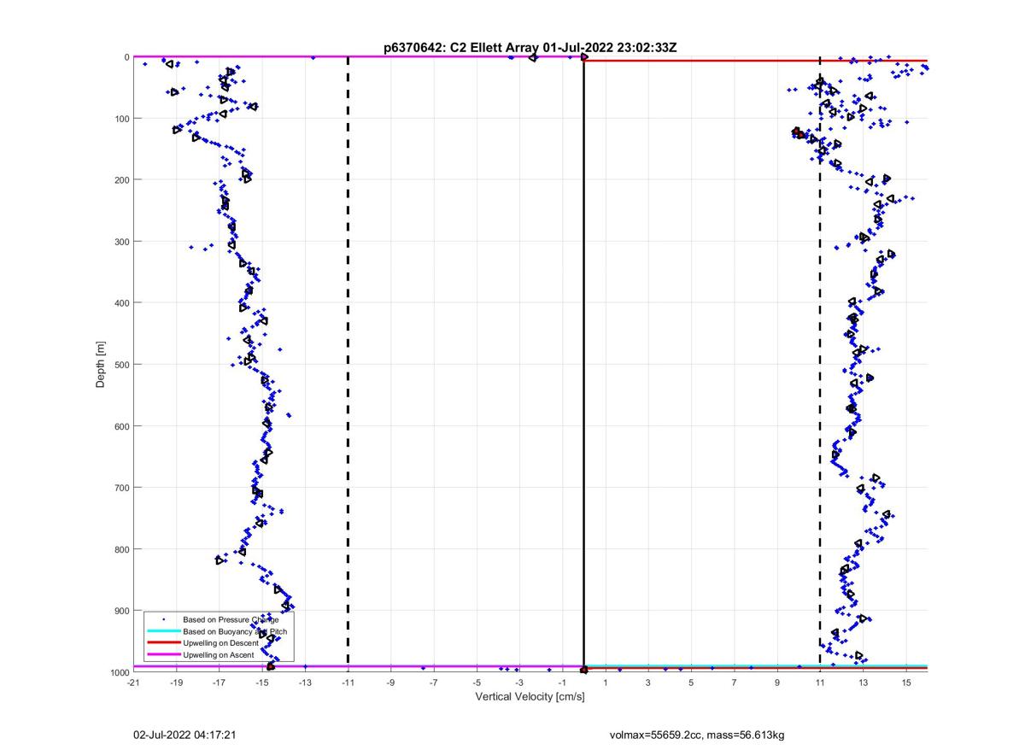Click depth tick label 800
1025x756 pixels.
121,549
